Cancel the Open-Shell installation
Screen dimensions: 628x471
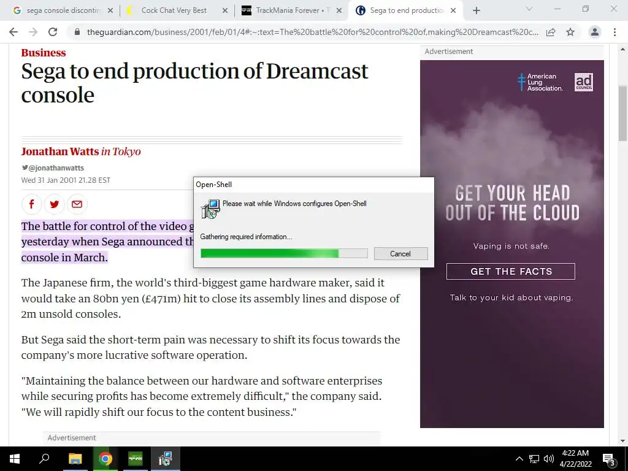click(400, 253)
